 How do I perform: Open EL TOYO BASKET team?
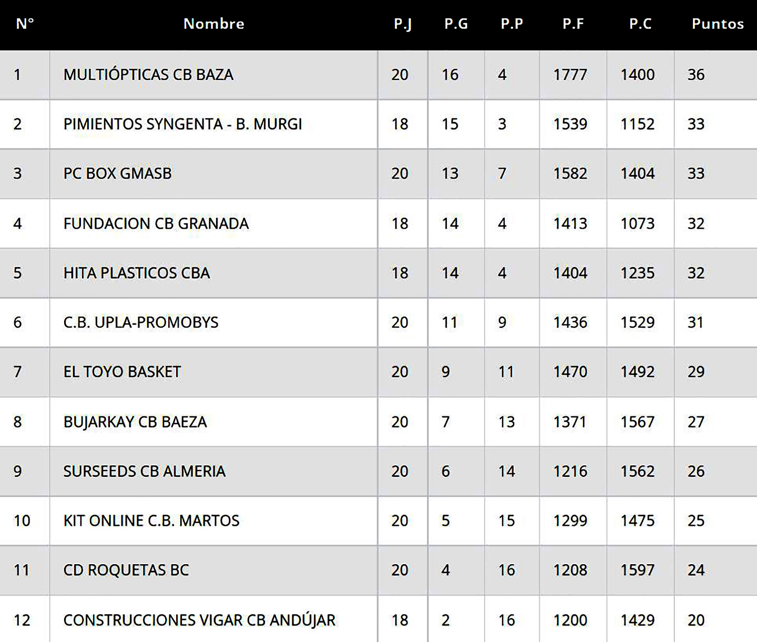click(122, 372)
